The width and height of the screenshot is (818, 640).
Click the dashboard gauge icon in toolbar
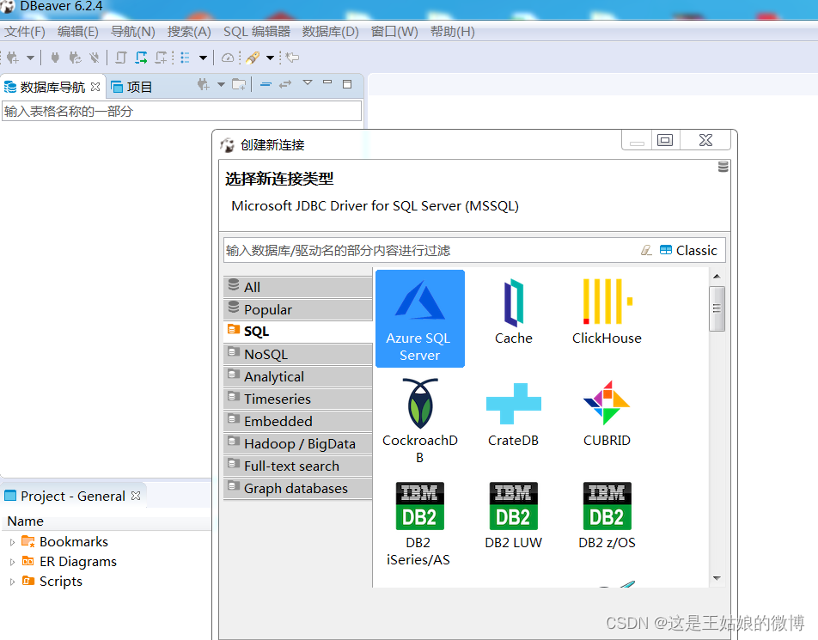tap(228, 58)
